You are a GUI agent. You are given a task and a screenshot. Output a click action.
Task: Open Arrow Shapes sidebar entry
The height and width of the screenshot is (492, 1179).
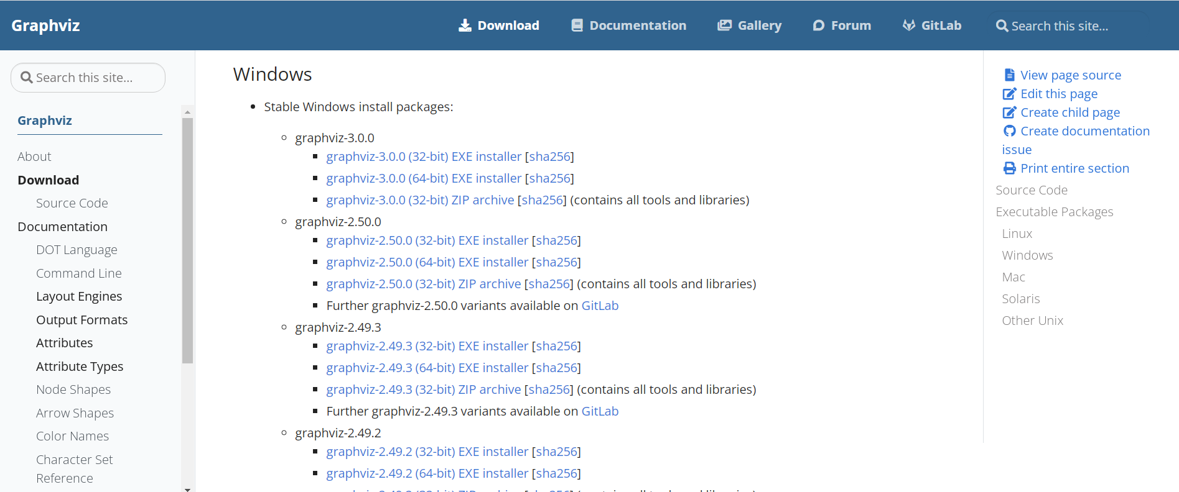(x=75, y=413)
